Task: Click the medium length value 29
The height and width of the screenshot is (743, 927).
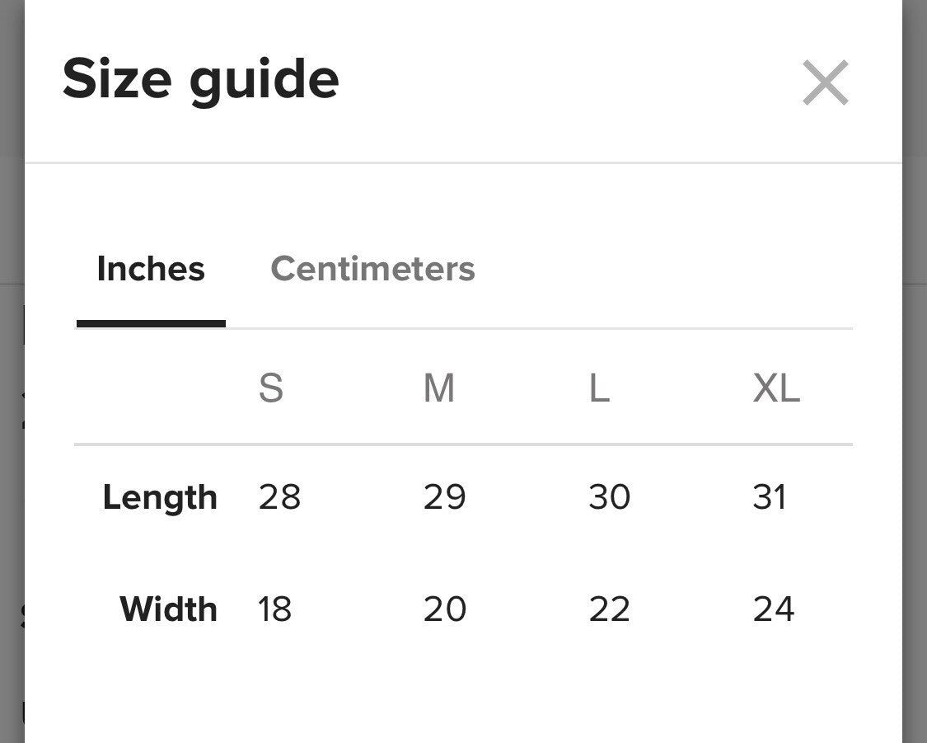Action: click(x=444, y=497)
